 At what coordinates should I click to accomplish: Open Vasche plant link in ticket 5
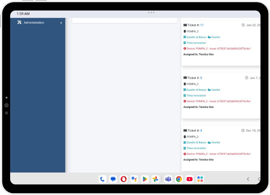216,90
